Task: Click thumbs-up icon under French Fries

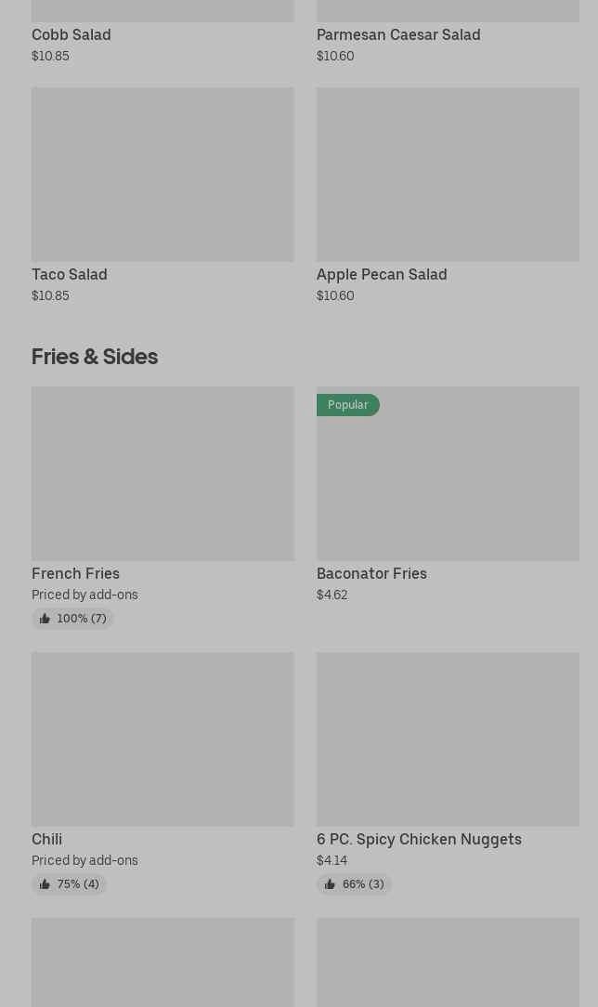Action: [x=45, y=619]
